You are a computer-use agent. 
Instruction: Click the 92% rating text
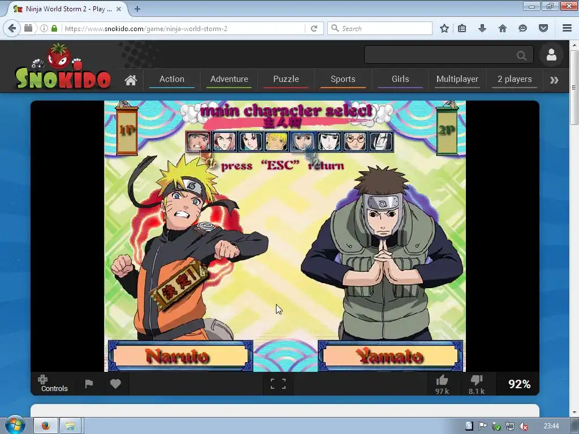tap(519, 384)
